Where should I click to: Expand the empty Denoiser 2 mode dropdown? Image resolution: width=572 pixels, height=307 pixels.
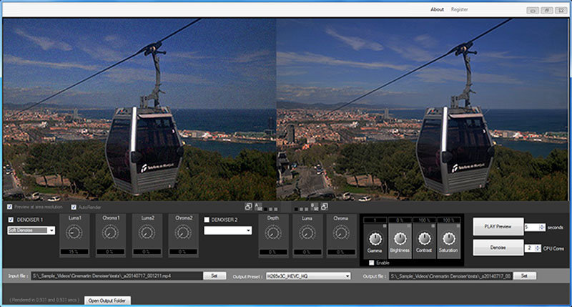coord(228,230)
